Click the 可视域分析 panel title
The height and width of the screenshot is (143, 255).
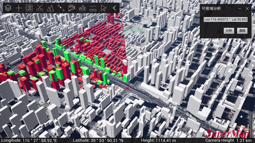click(x=211, y=9)
